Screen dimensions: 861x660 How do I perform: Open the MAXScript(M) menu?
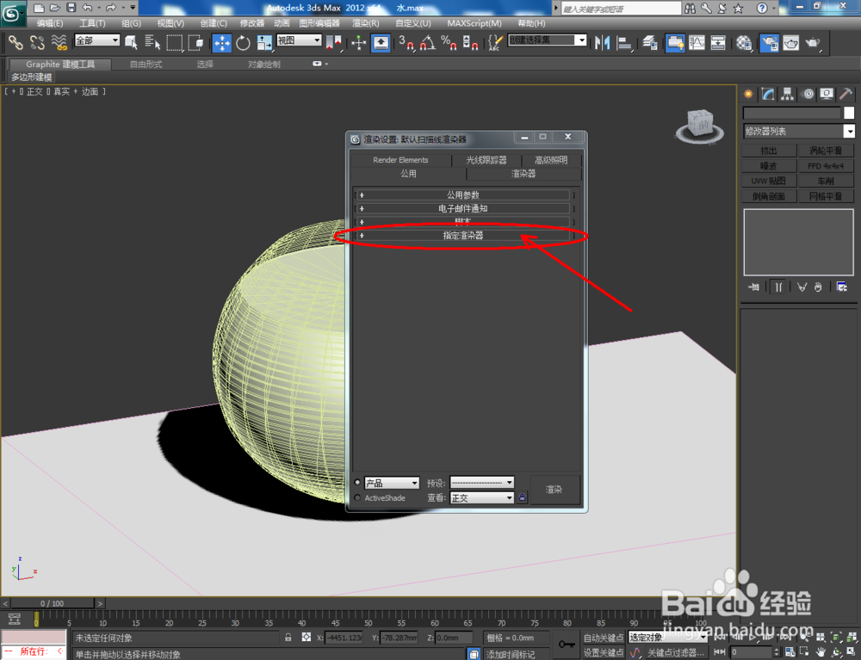474,23
